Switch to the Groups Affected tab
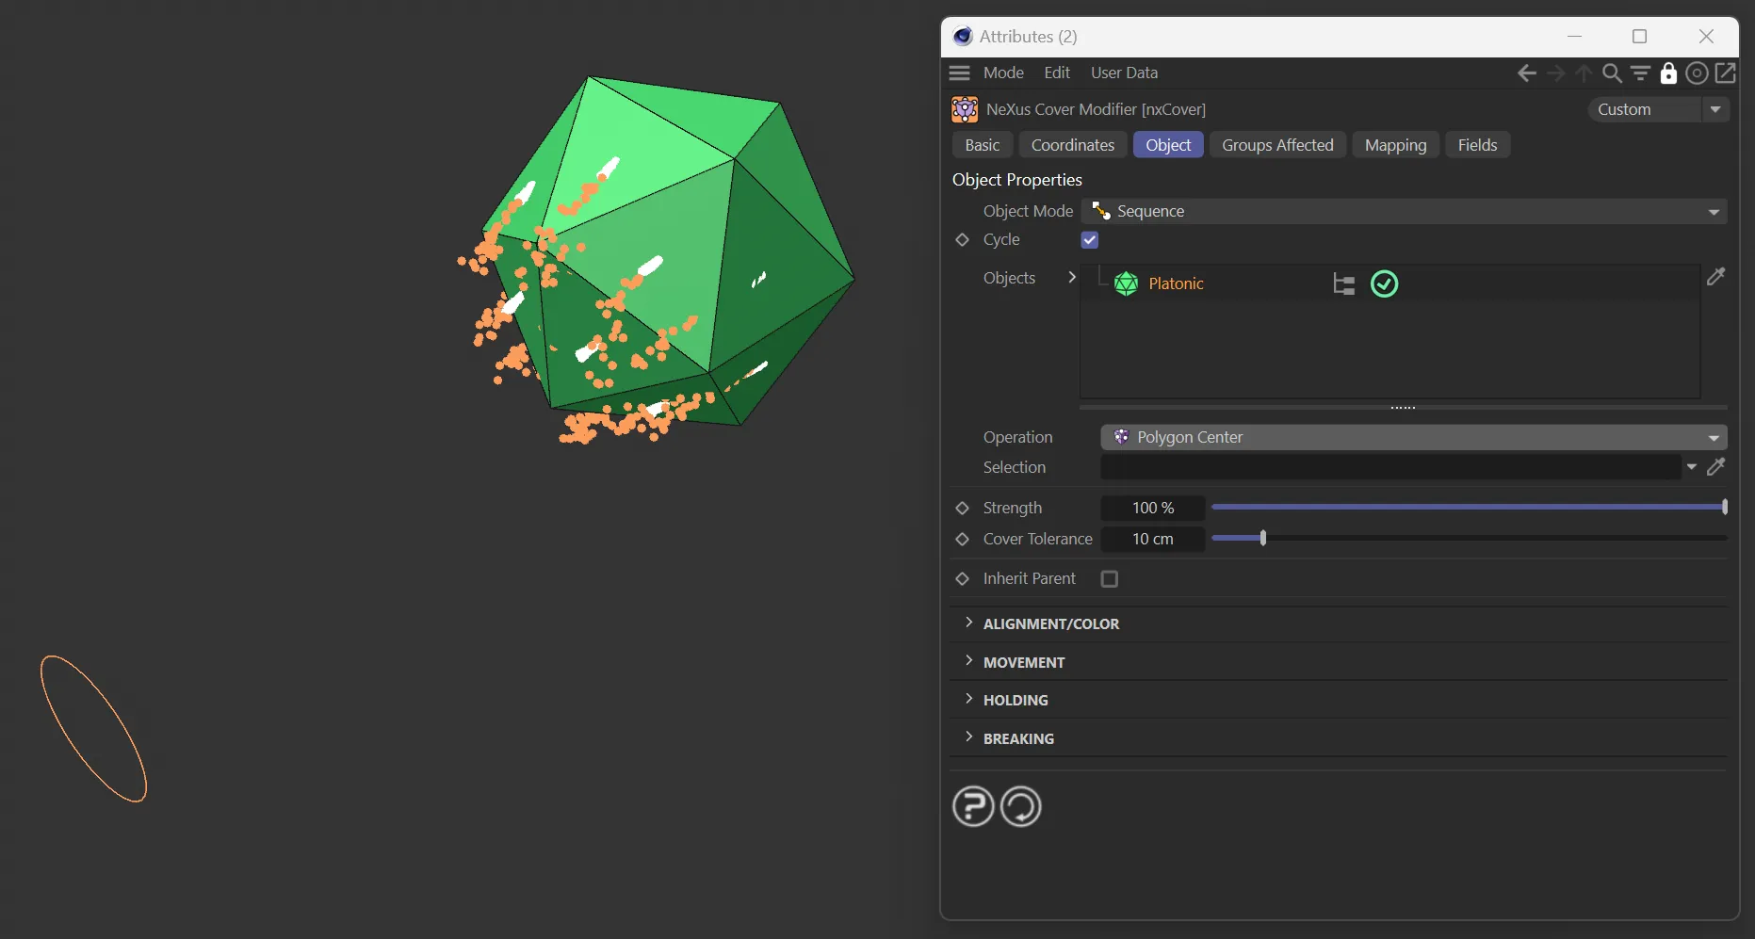 1277,145
